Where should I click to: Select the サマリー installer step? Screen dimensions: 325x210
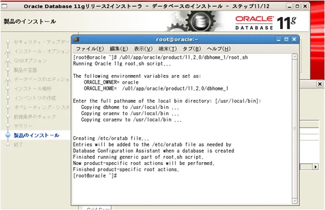coord(23,126)
